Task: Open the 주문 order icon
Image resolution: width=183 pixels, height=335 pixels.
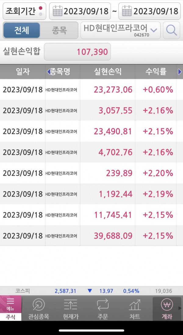Action: (x=103, y=308)
